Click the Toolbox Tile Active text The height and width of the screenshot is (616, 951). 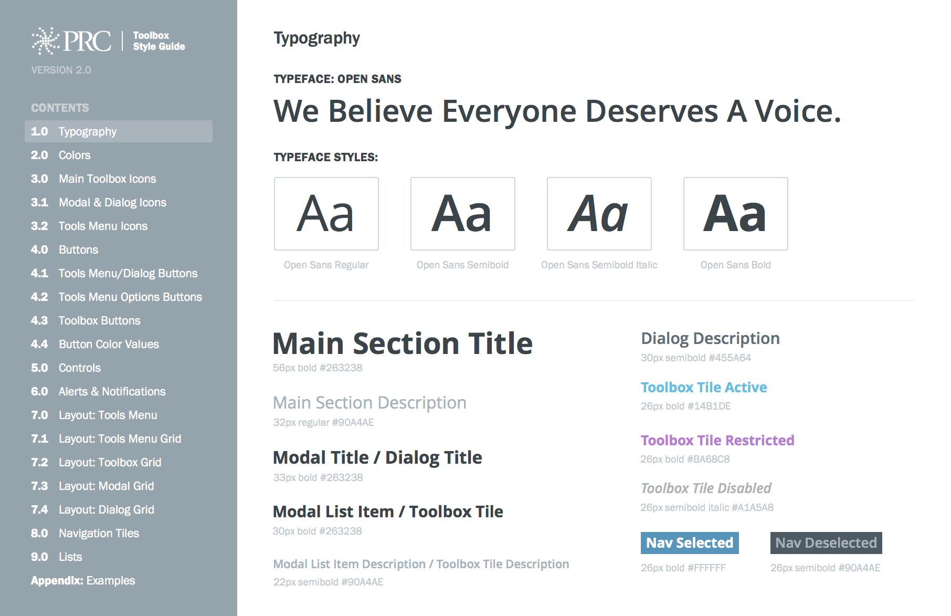pyautogui.click(x=704, y=388)
